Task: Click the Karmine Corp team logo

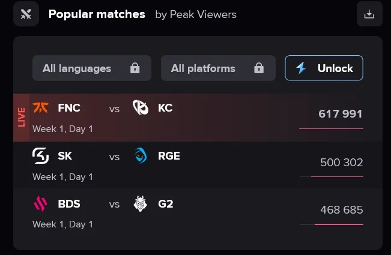Action: (x=141, y=107)
